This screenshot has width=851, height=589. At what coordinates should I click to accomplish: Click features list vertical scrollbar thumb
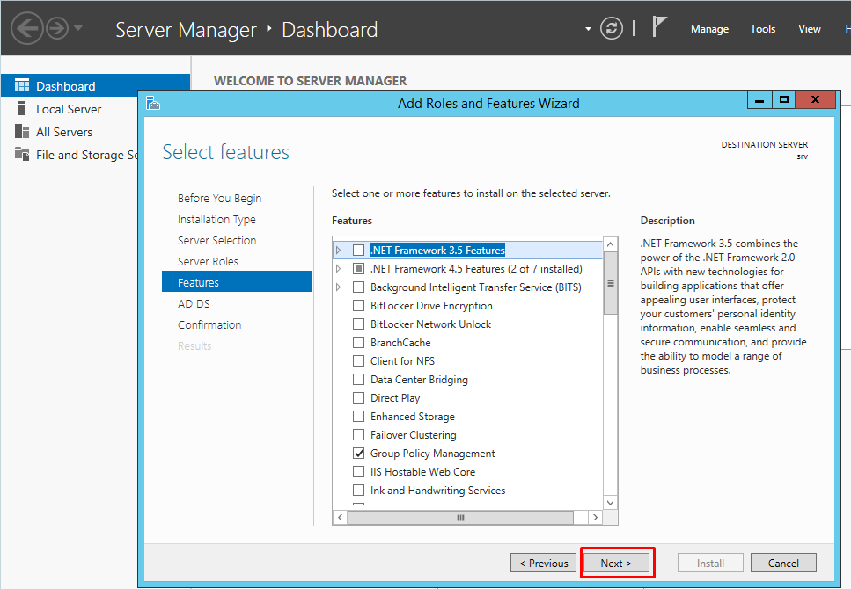tap(611, 282)
